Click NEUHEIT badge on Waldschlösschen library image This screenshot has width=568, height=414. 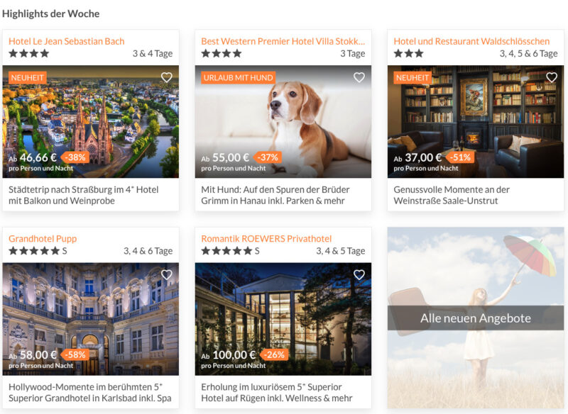coord(413,78)
